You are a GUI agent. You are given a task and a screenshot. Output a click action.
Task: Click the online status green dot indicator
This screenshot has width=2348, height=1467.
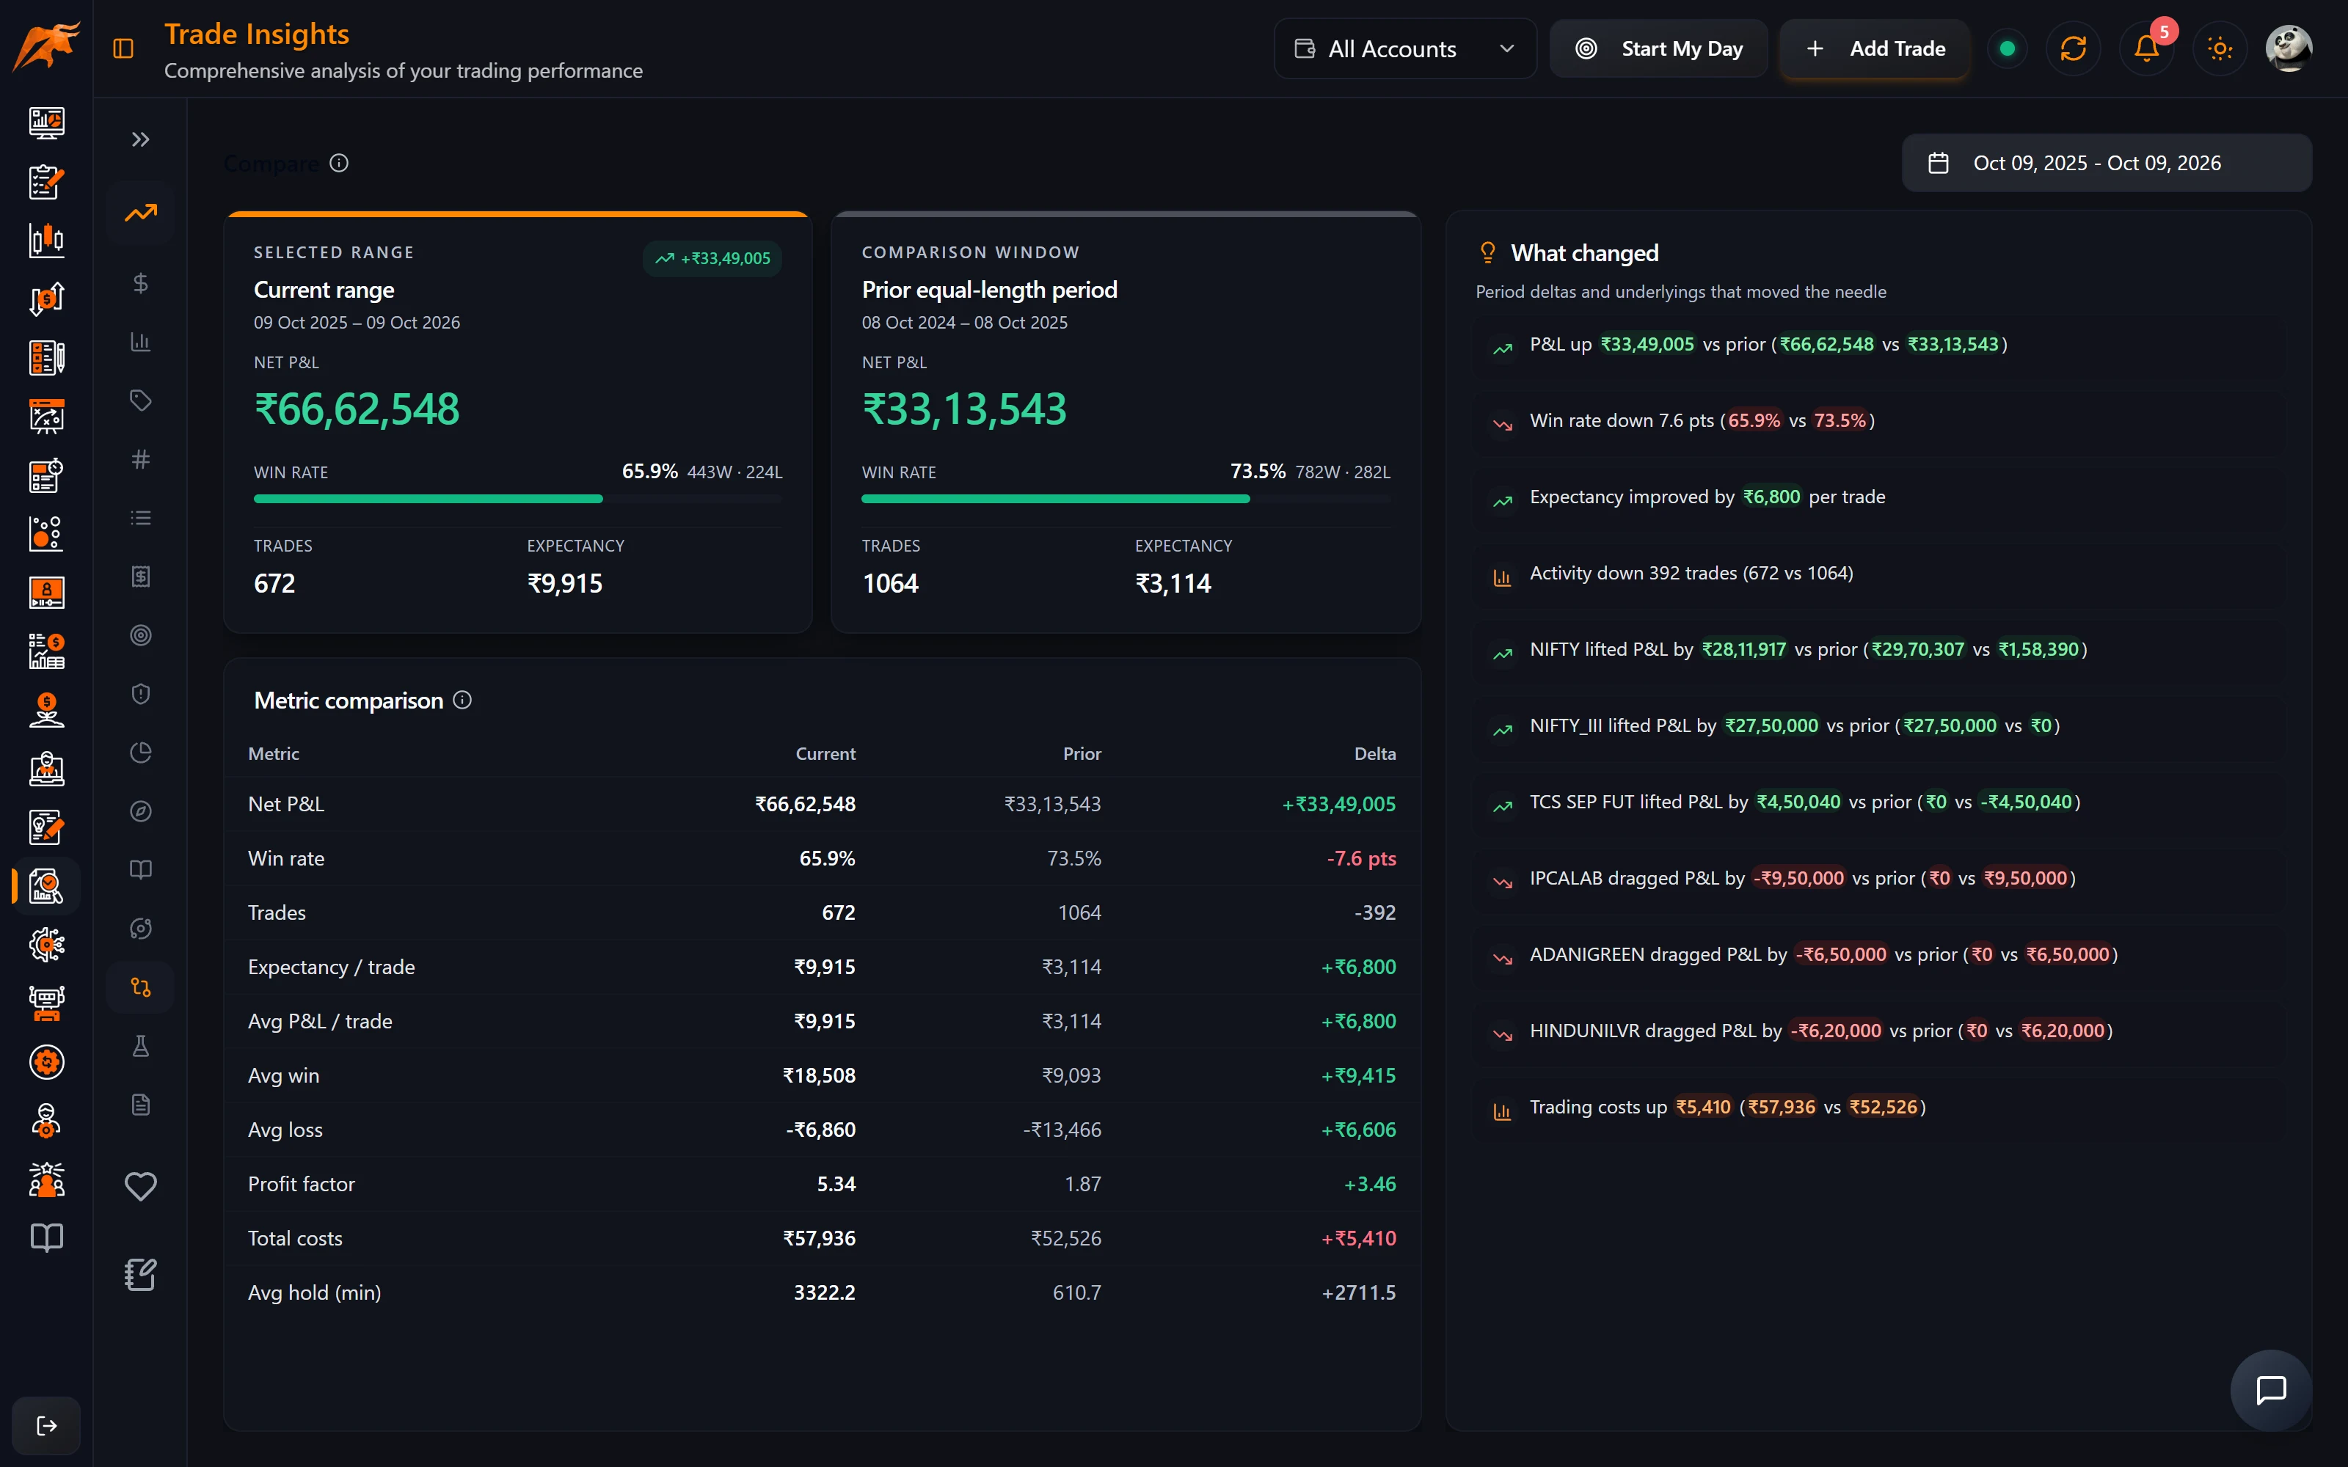(2008, 48)
